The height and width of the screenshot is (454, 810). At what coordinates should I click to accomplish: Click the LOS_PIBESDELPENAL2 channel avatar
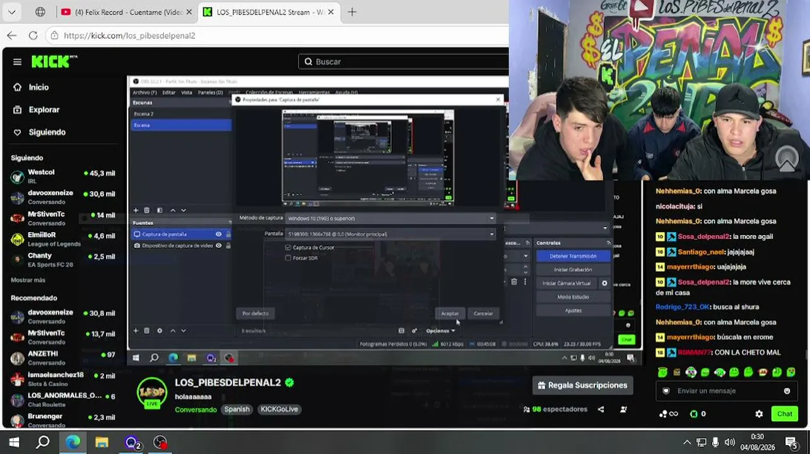point(152,393)
